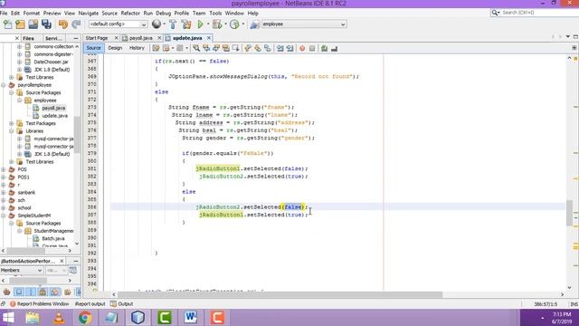Click the red Start Macro Recording icon
The image size is (579, 326).
tap(302, 48)
